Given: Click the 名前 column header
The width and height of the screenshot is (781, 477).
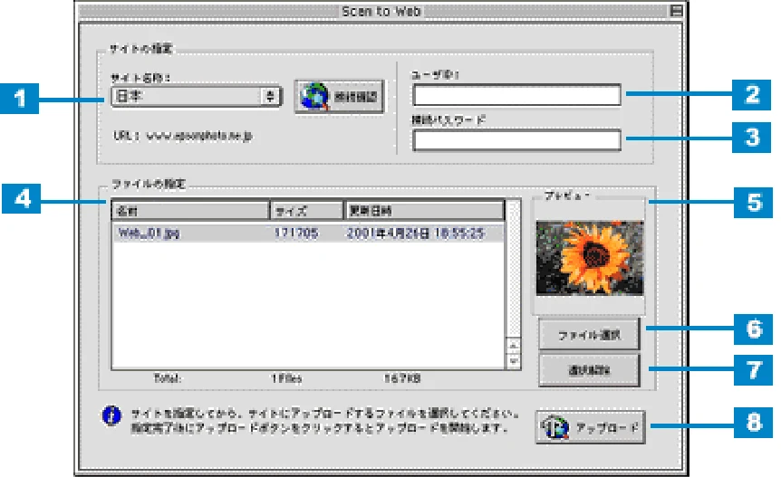Looking at the screenshot, I should [x=191, y=210].
